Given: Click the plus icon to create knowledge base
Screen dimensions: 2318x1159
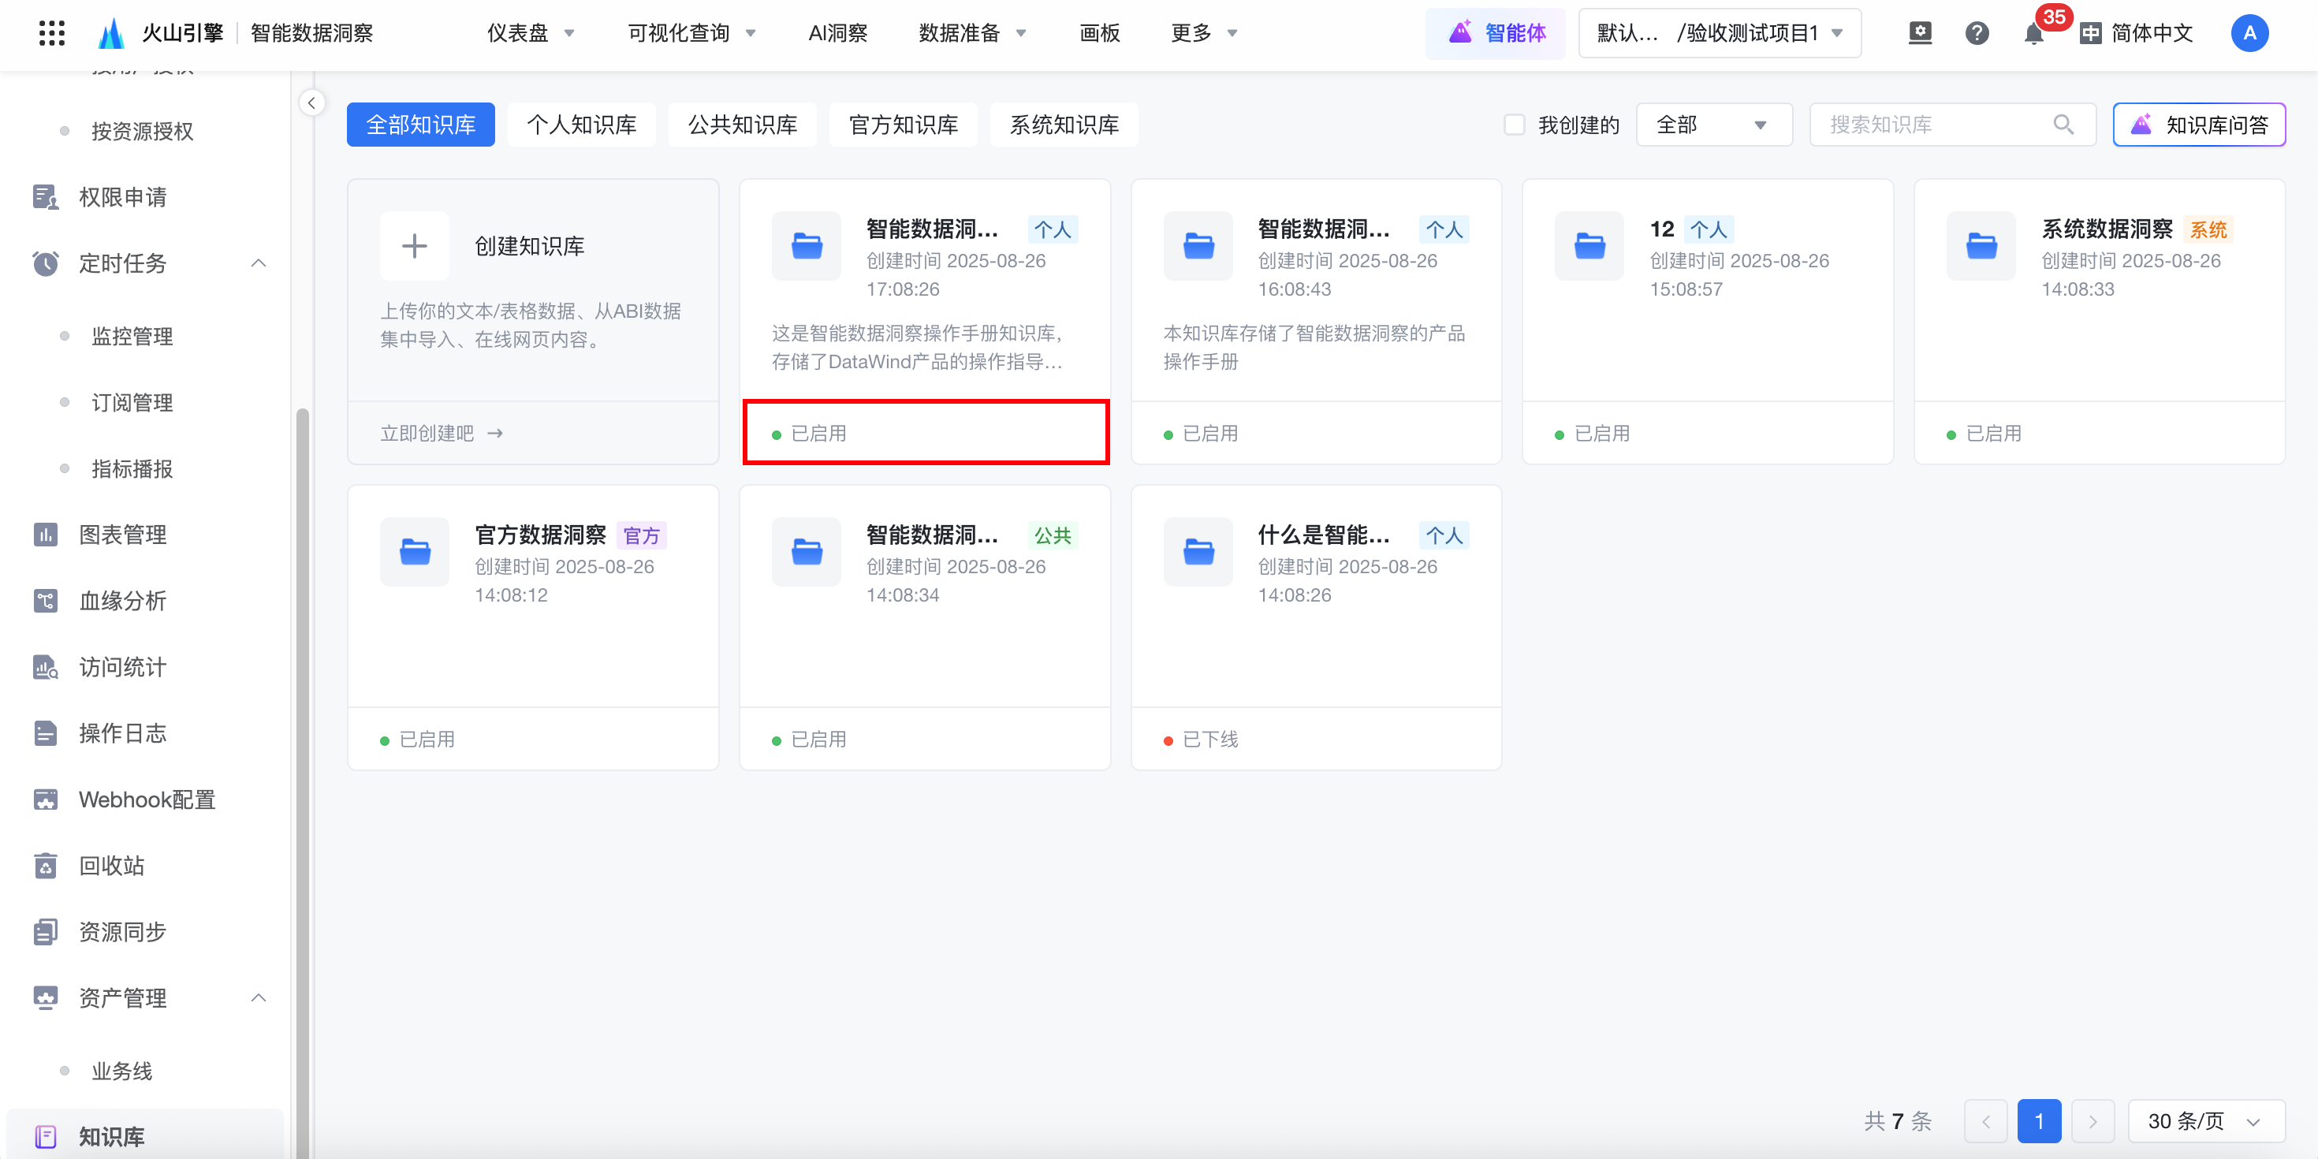Looking at the screenshot, I should 414,246.
